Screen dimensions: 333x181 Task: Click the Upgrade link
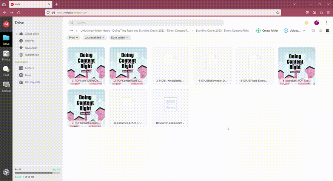pos(56,169)
